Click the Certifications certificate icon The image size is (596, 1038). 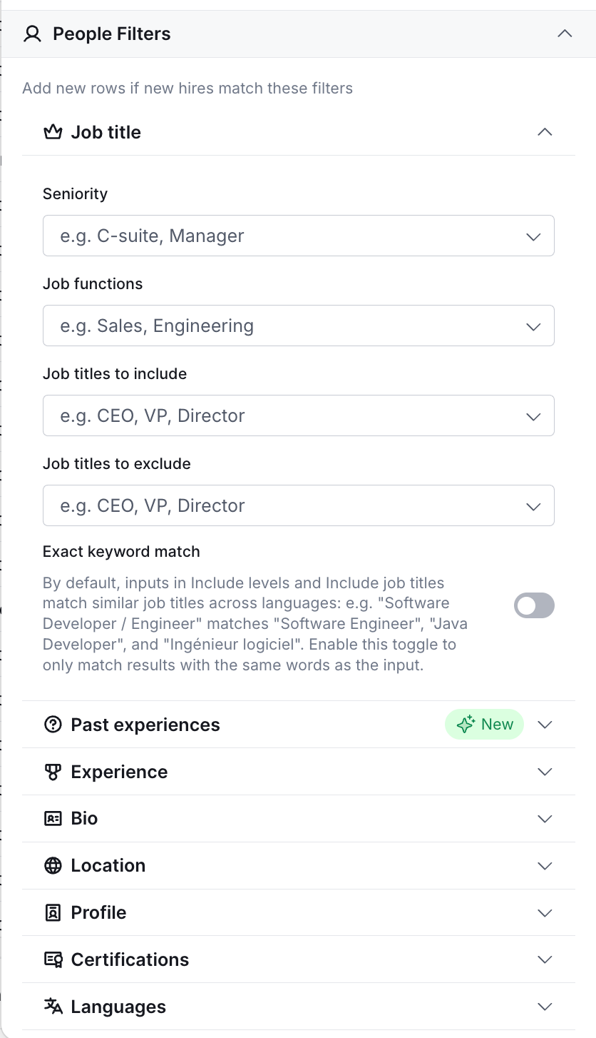(53, 959)
